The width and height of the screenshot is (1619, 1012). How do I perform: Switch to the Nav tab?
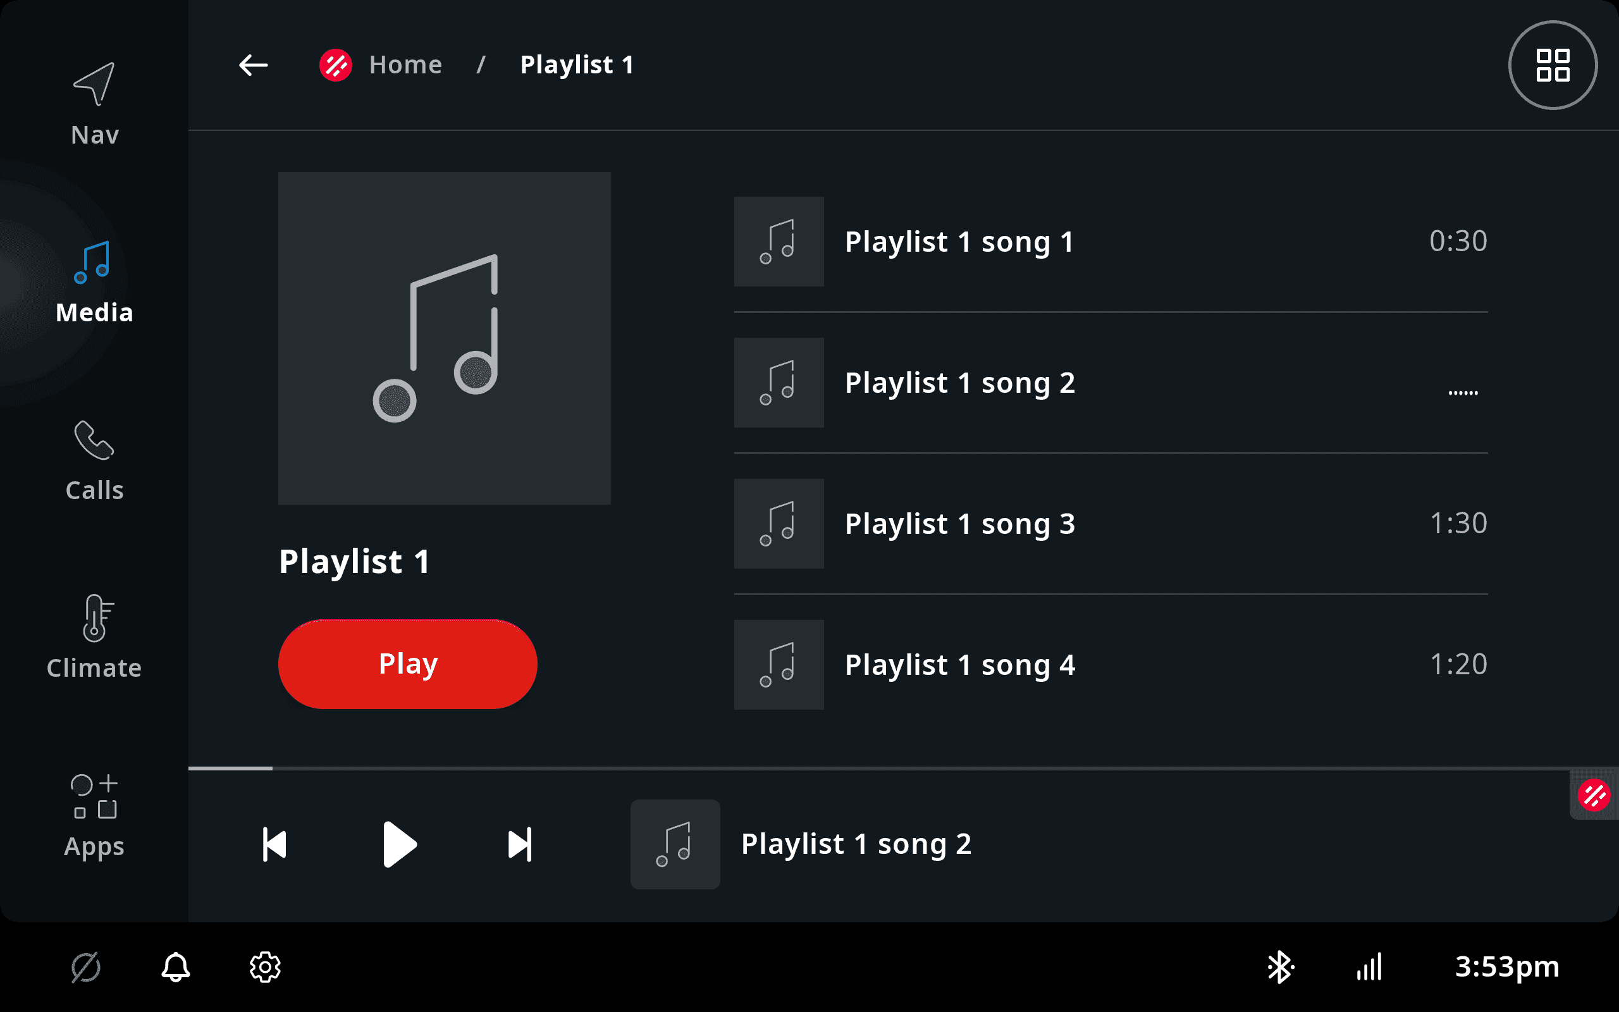coord(94,104)
